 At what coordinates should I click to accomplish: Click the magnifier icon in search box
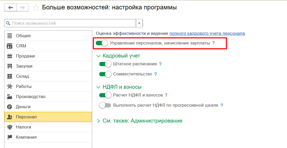coord(8,23)
